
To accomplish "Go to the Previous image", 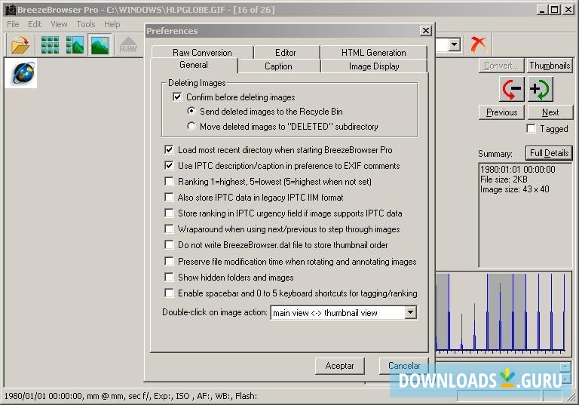I will [x=501, y=112].
